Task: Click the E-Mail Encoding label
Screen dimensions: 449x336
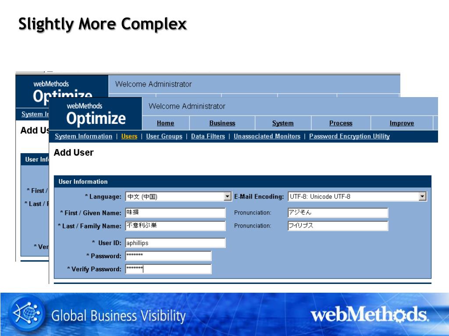Action: pyautogui.click(x=259, y=196)
